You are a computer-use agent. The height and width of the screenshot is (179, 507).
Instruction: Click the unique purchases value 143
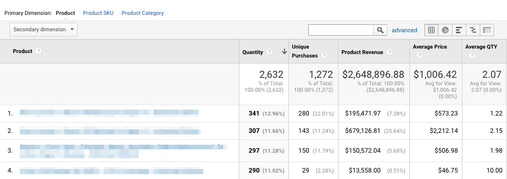coord(304,131)
